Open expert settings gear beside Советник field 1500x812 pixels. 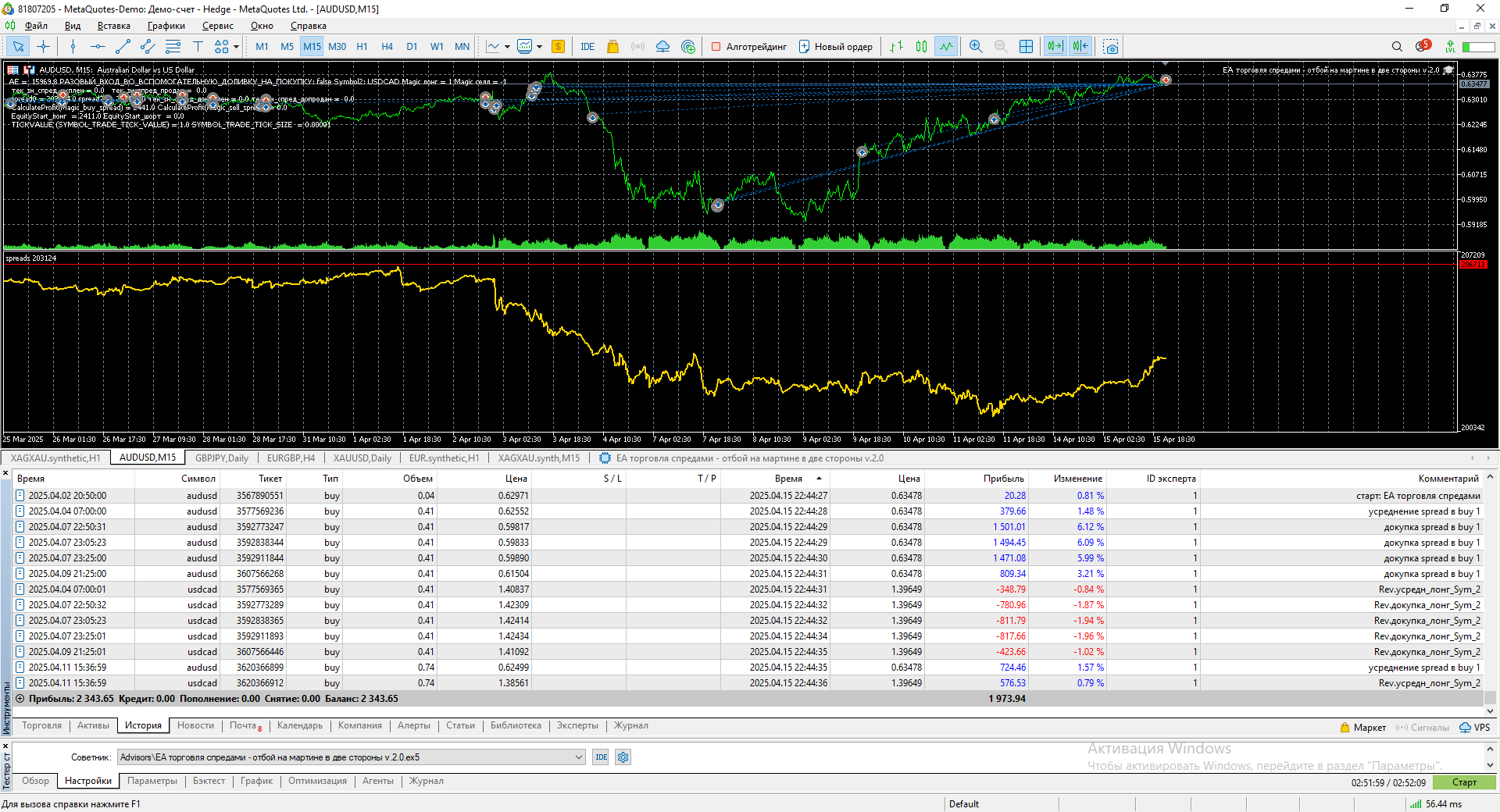[x=623, y=757]
